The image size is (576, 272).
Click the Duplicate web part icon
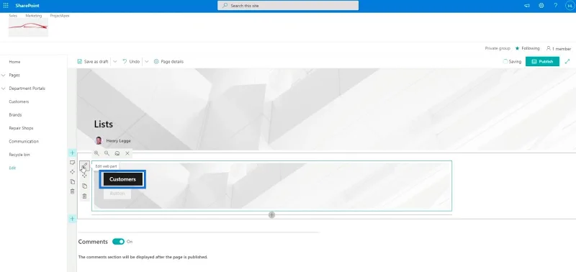(84, 186)
